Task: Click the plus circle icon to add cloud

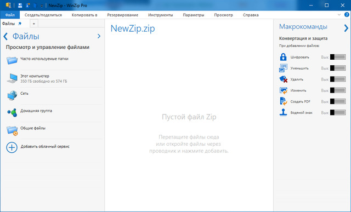Action: pyautogui.click(x=12, y=147)
